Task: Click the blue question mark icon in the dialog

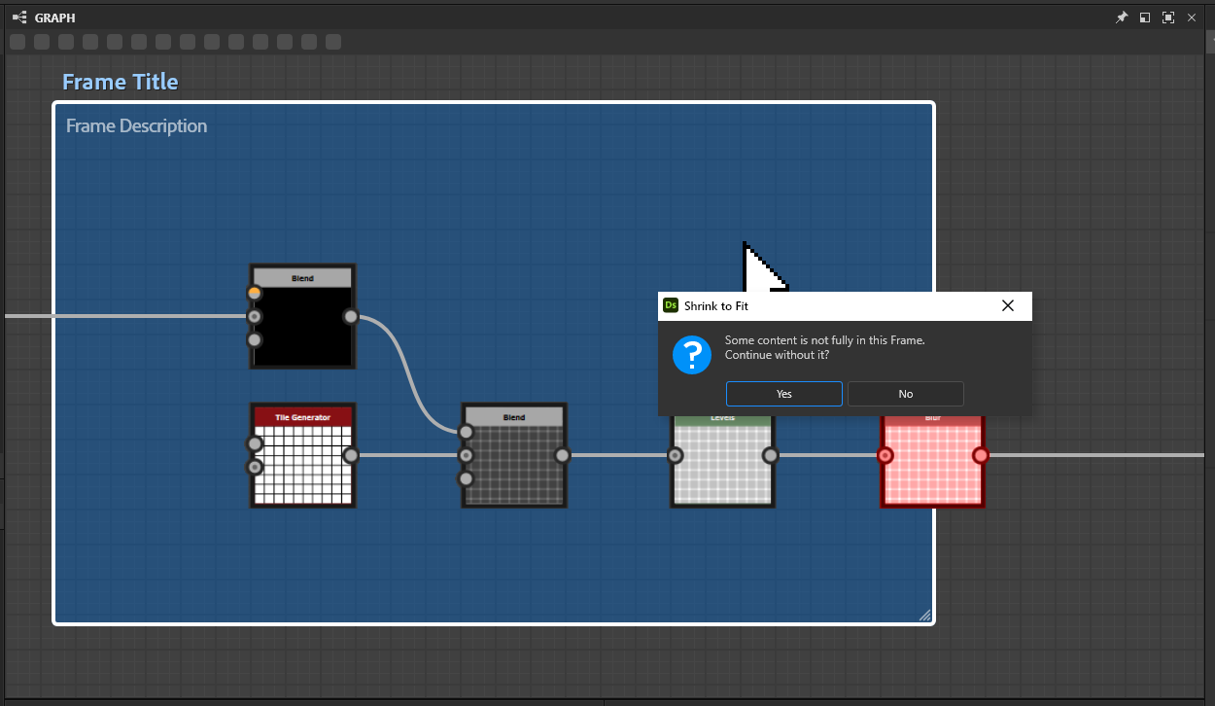Action: pos(692,355)
